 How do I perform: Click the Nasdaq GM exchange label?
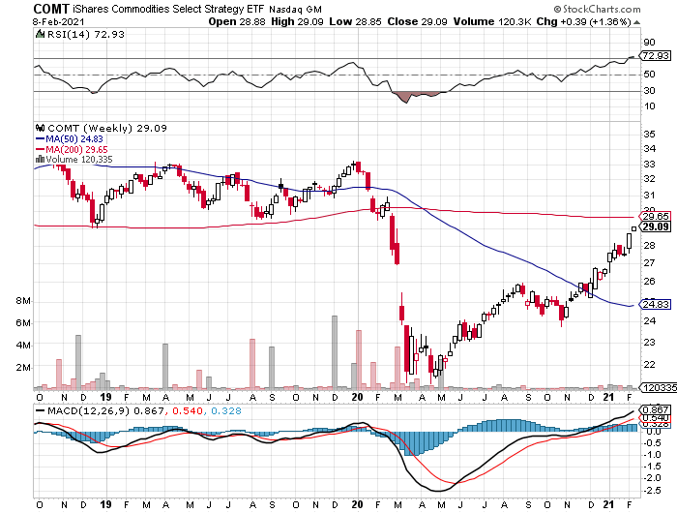tap(295, 9)
